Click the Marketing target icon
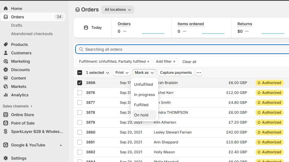This screenshot has width=289, height=162. 6,61
